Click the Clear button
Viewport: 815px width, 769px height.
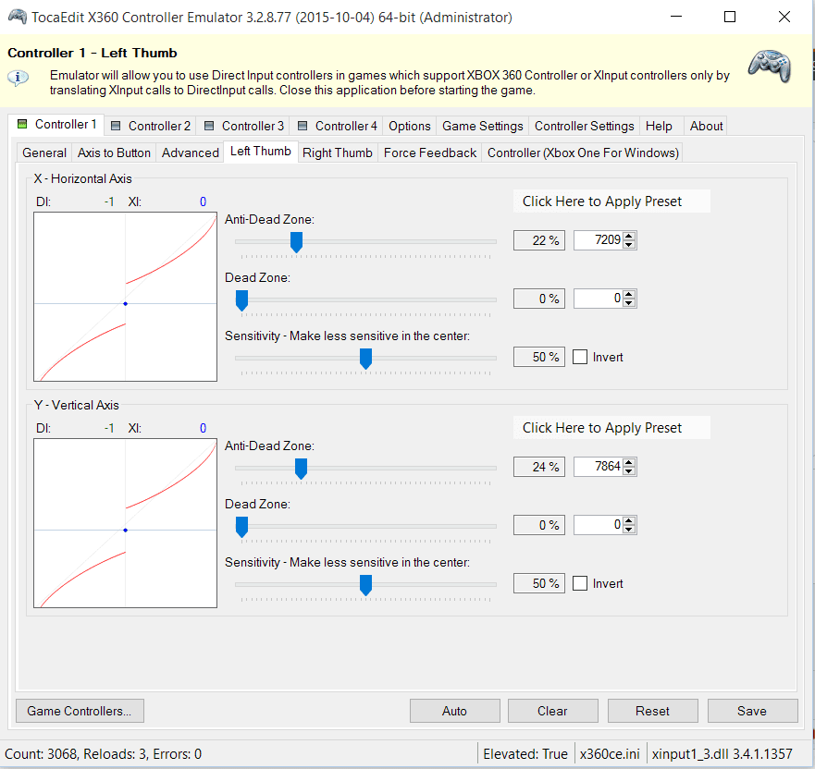click(x=552, y=711)
